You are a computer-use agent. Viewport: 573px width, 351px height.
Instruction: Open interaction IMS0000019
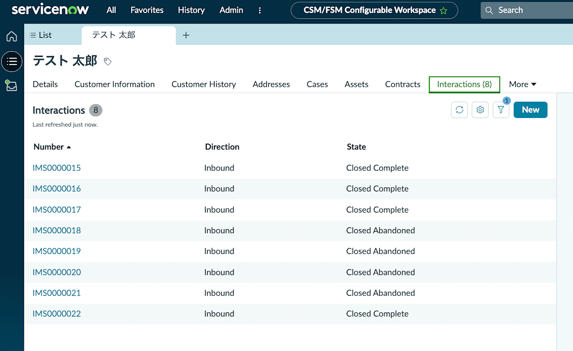[x=57, y=251]
